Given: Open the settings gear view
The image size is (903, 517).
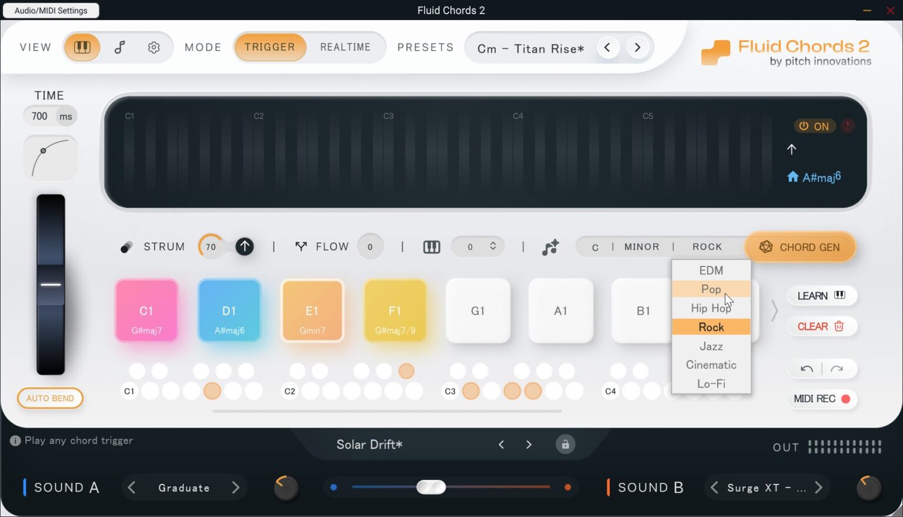Looking at the screenshot, I should pos(154,47).
